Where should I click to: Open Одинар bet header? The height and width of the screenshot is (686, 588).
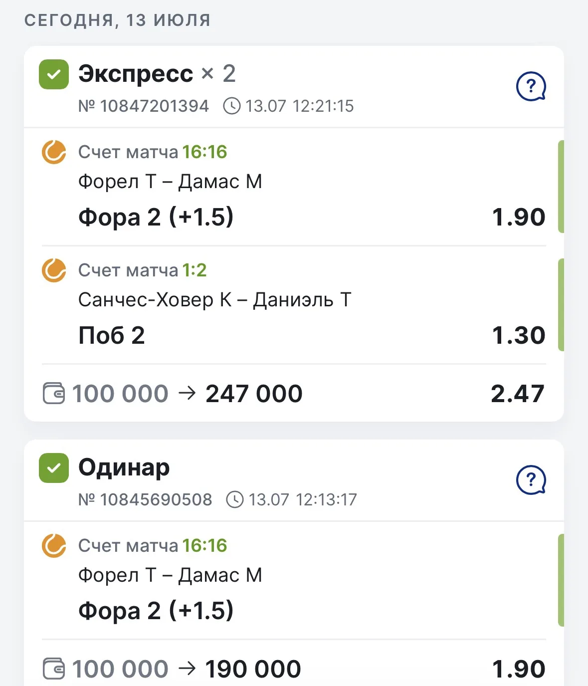click(294, 480)
